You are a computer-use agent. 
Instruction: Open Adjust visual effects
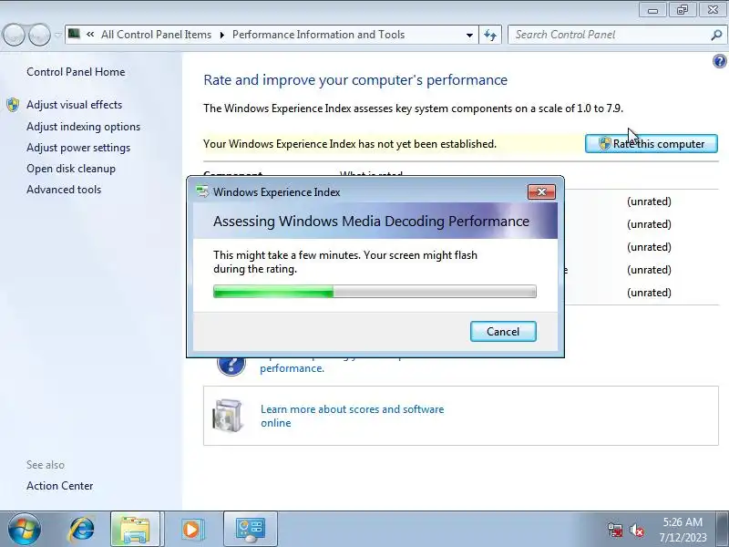[x=75, y=105]
